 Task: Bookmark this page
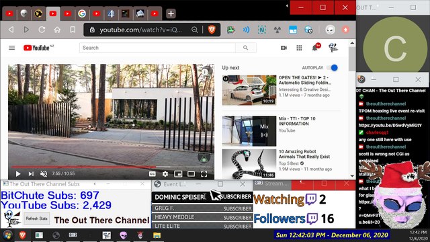[x=73, y=30]
